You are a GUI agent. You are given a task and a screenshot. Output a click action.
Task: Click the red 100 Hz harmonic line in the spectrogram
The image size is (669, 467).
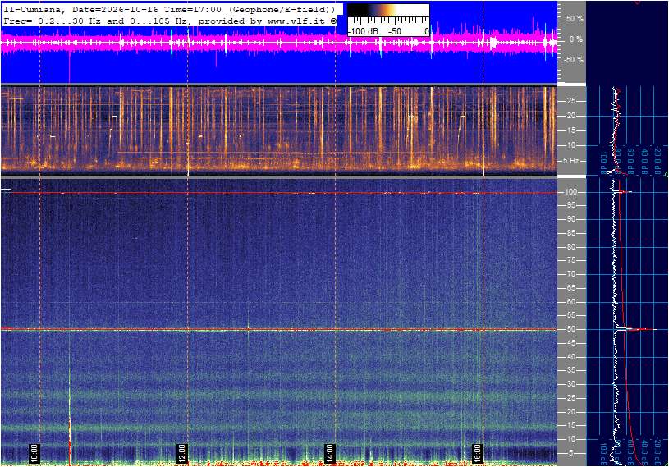pyautogui.click(x=279, y=193)
